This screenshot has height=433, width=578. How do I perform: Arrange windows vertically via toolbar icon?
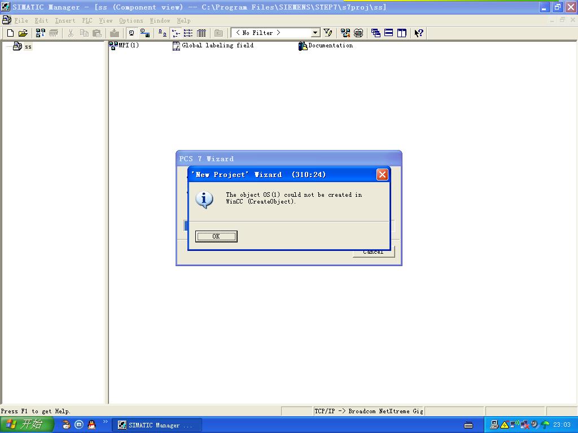401,33
